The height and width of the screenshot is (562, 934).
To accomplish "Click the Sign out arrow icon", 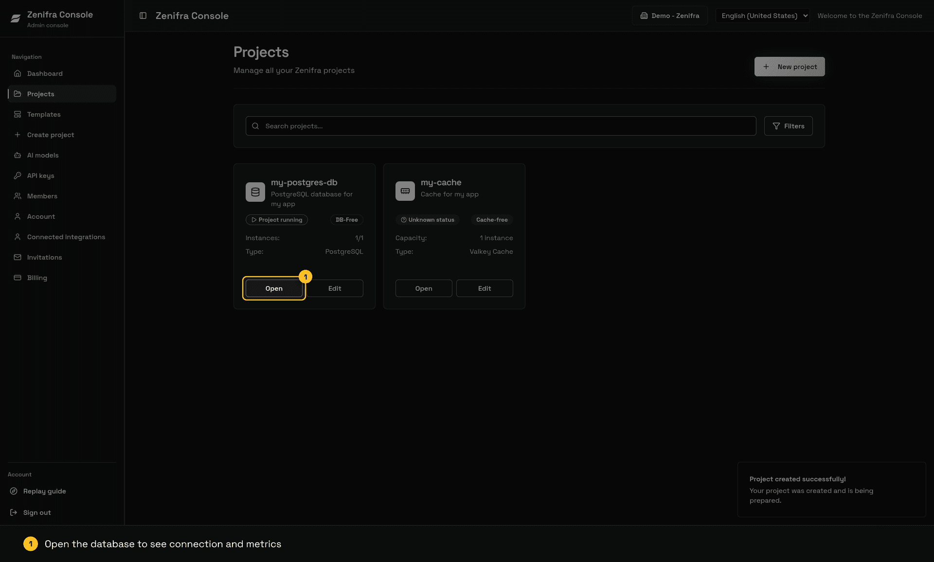I will [14, 512].
